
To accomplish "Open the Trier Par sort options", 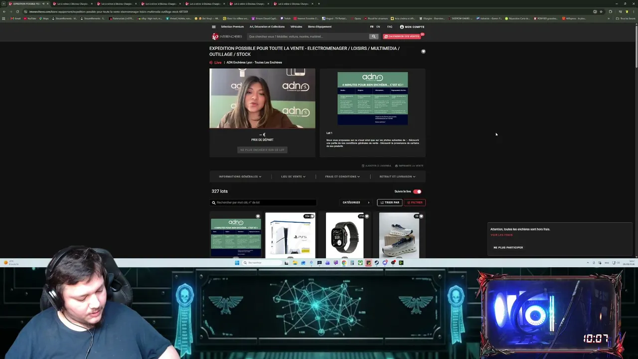I will click(390, 202).
